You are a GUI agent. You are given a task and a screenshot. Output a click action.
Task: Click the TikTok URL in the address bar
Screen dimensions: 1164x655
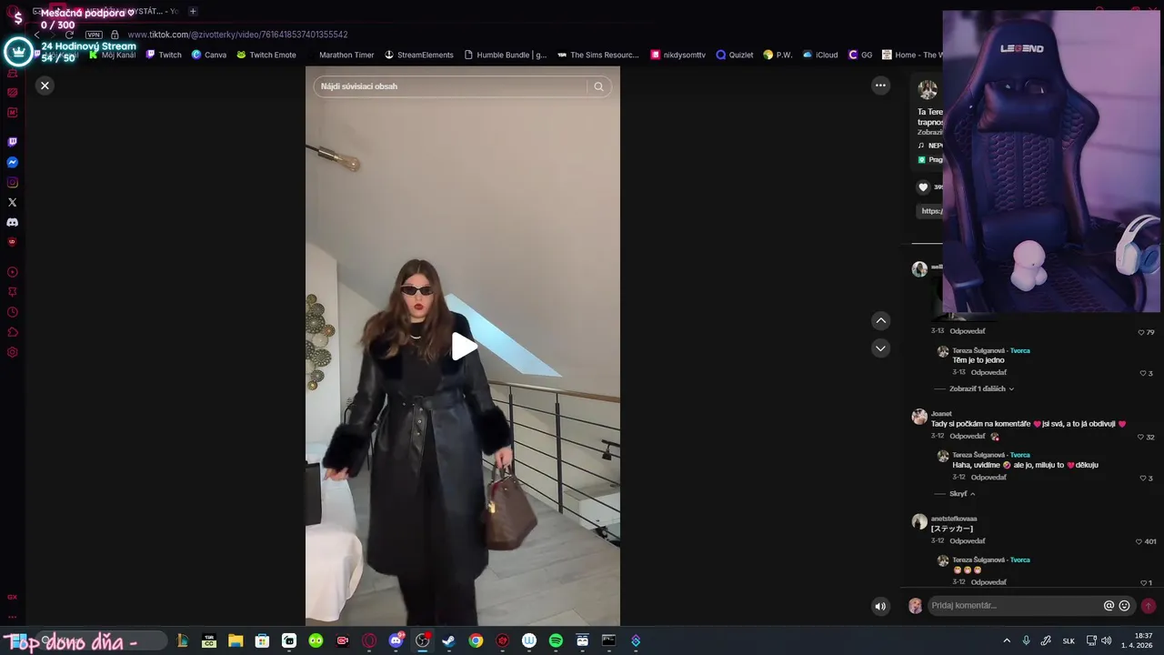coord(237,35)
